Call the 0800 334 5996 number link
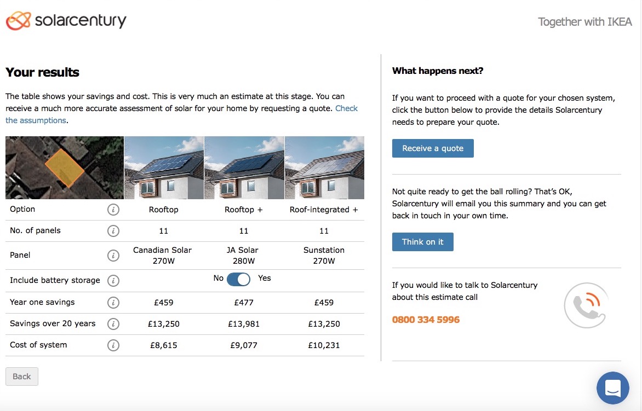 [x=426, y=320]
